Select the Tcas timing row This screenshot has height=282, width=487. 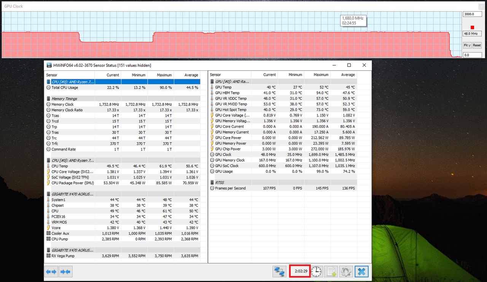[x=123, y=115]
